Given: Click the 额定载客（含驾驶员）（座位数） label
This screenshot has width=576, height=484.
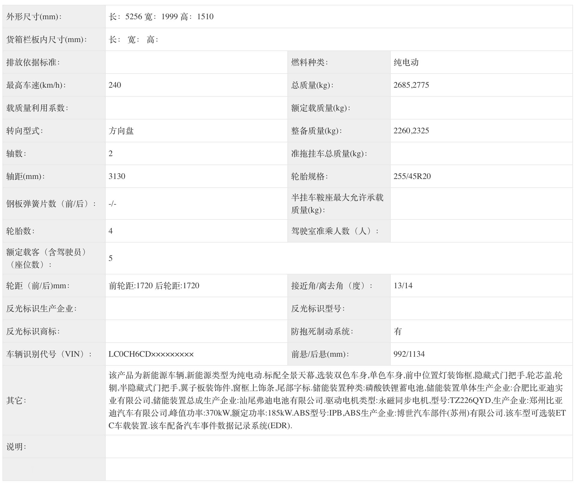Looking at the screenshot, I should 47,258.
